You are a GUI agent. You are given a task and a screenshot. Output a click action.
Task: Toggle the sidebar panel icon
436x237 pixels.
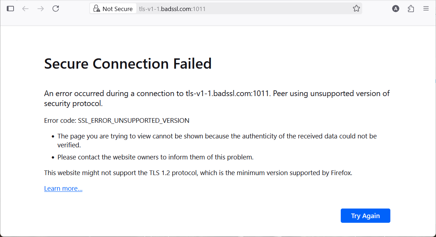(x=10, y=9)
